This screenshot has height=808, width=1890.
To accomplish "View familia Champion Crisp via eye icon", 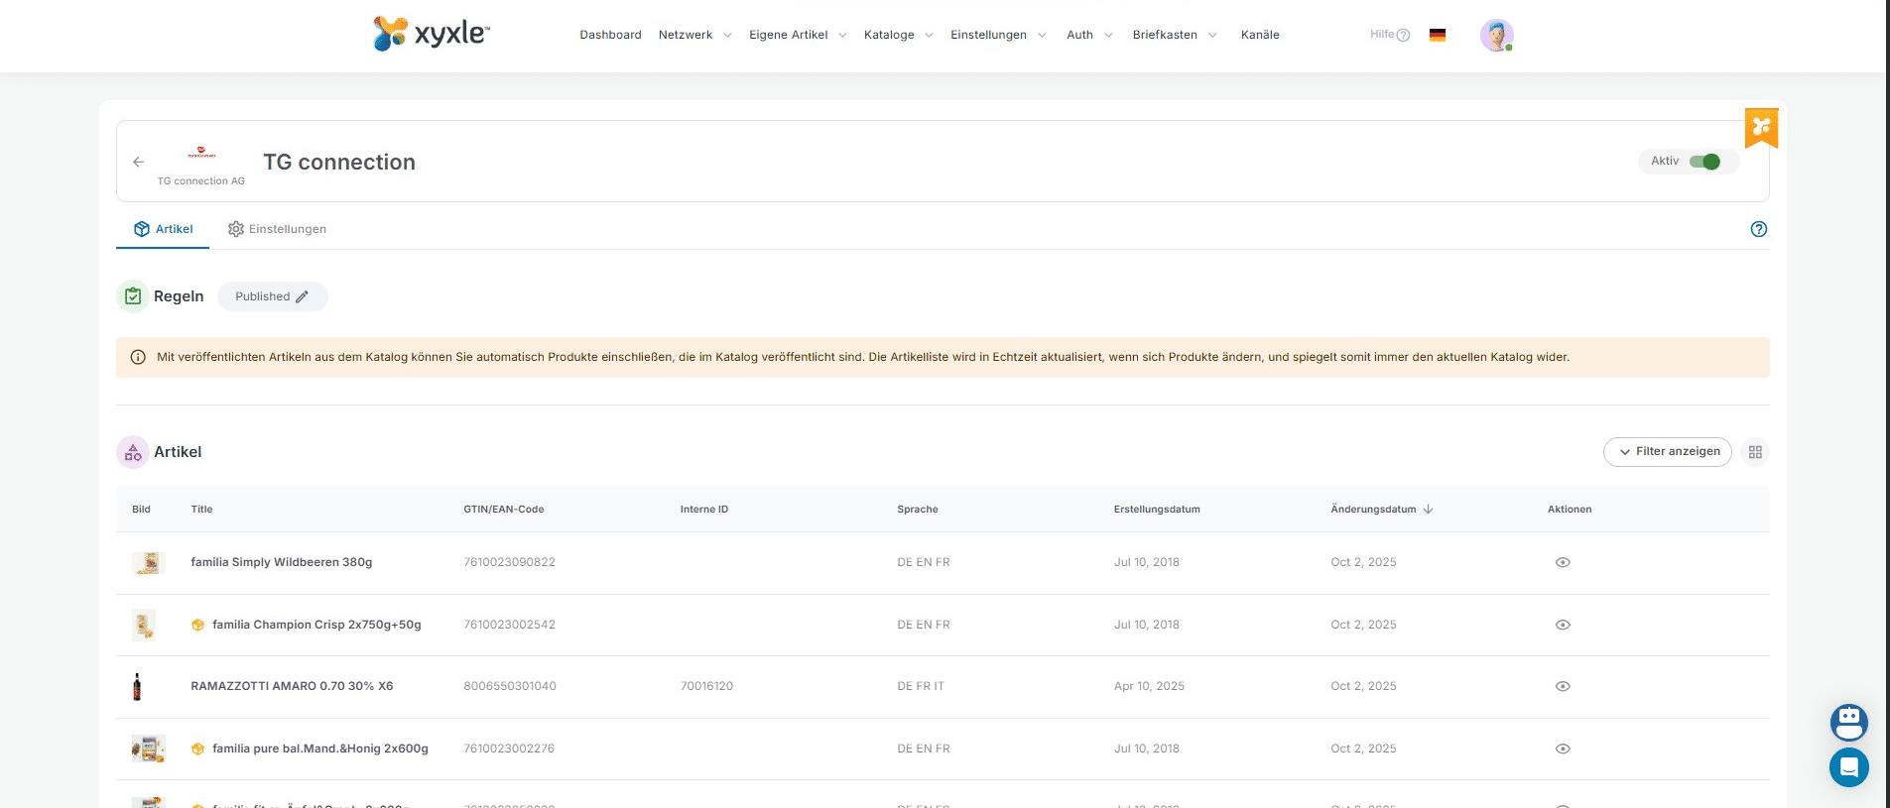I will [1563, 625].
